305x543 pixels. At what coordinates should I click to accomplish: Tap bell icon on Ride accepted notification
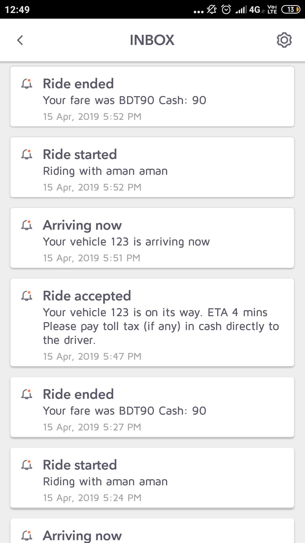click(x=27, y=296)
